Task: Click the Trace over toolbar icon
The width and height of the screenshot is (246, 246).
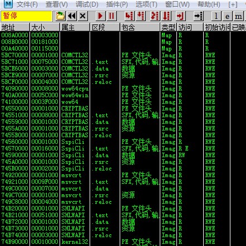Action: point(166,16)
